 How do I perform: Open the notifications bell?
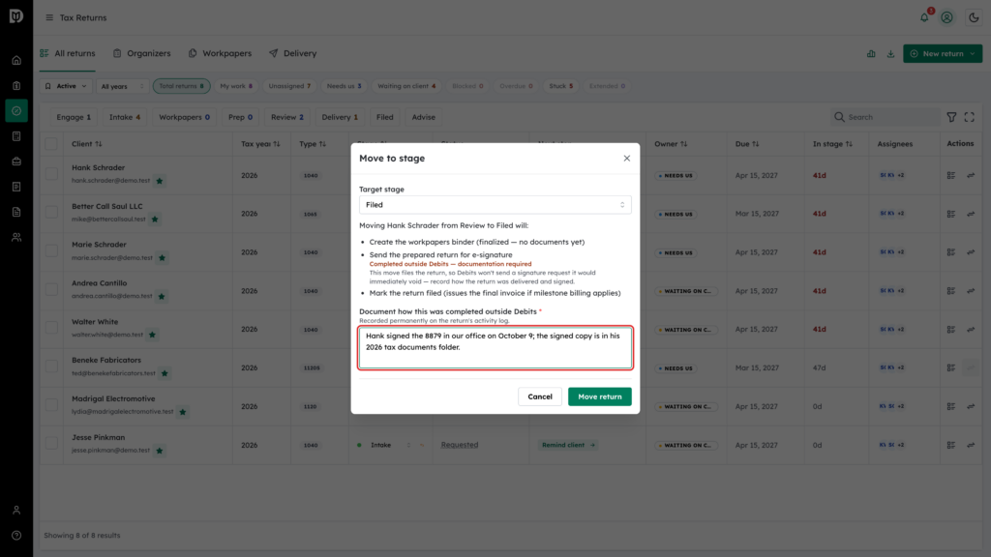(924, 17)
